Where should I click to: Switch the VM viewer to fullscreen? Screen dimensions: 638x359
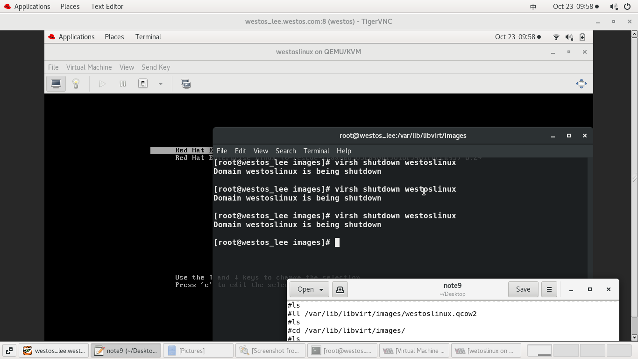click(581, 84)
